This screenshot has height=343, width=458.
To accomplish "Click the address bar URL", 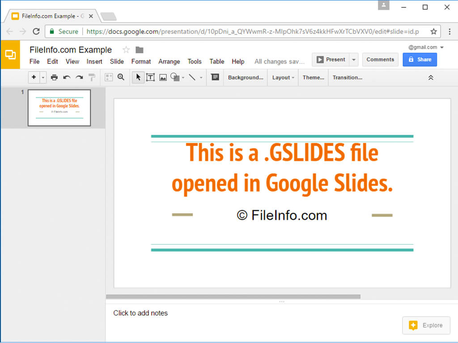I will click(x=253, y=32).
